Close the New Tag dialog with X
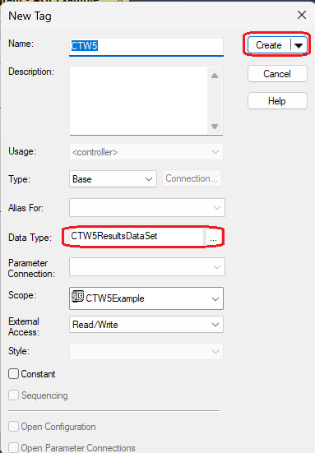This screenshot has height=453, width=315. [x=302, y=15]
